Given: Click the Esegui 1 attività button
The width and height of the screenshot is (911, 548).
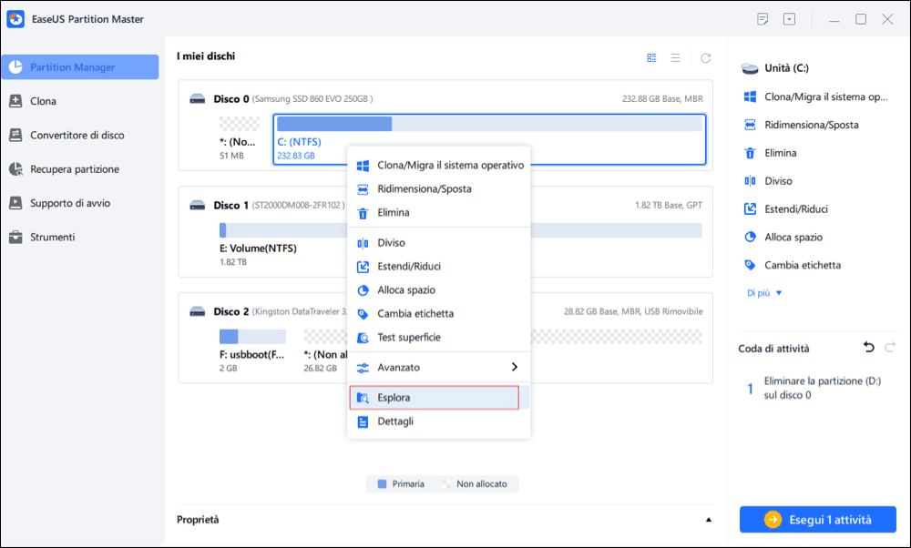Looking at the screenshot, I should tap(817, 520).
